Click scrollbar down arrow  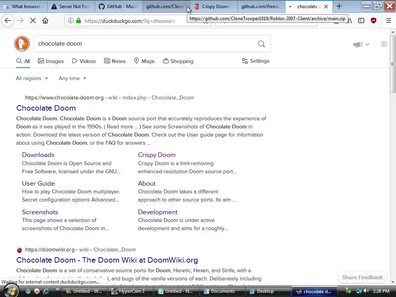pyautogui.click(x=393, y=282)
